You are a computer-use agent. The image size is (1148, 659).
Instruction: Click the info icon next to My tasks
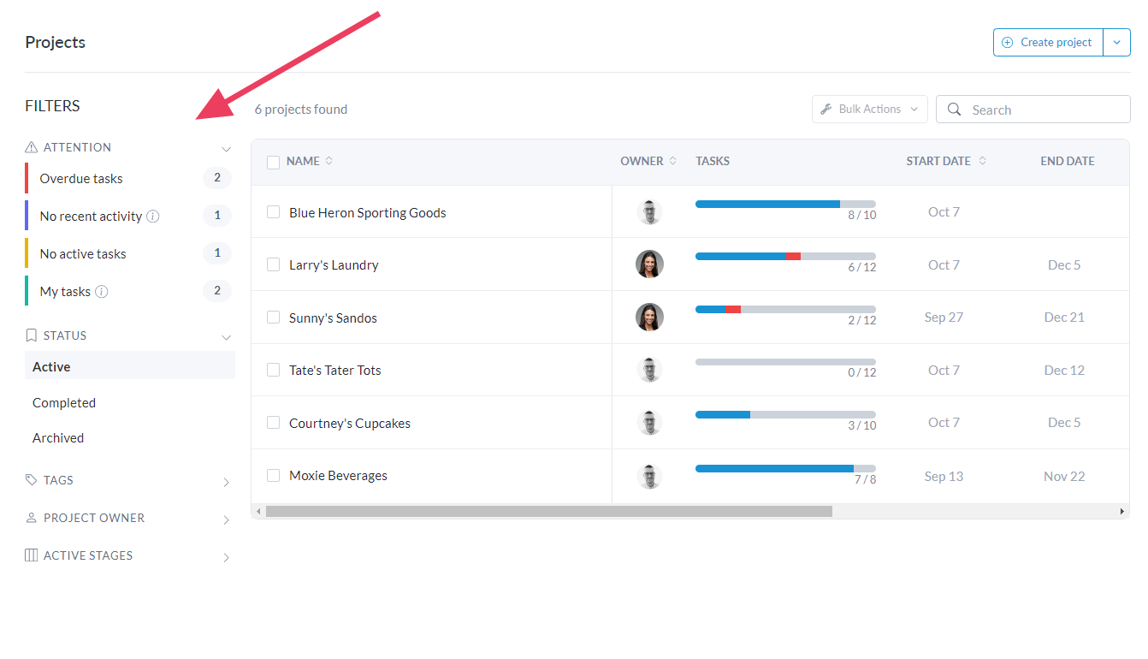(x=102, y=292)
